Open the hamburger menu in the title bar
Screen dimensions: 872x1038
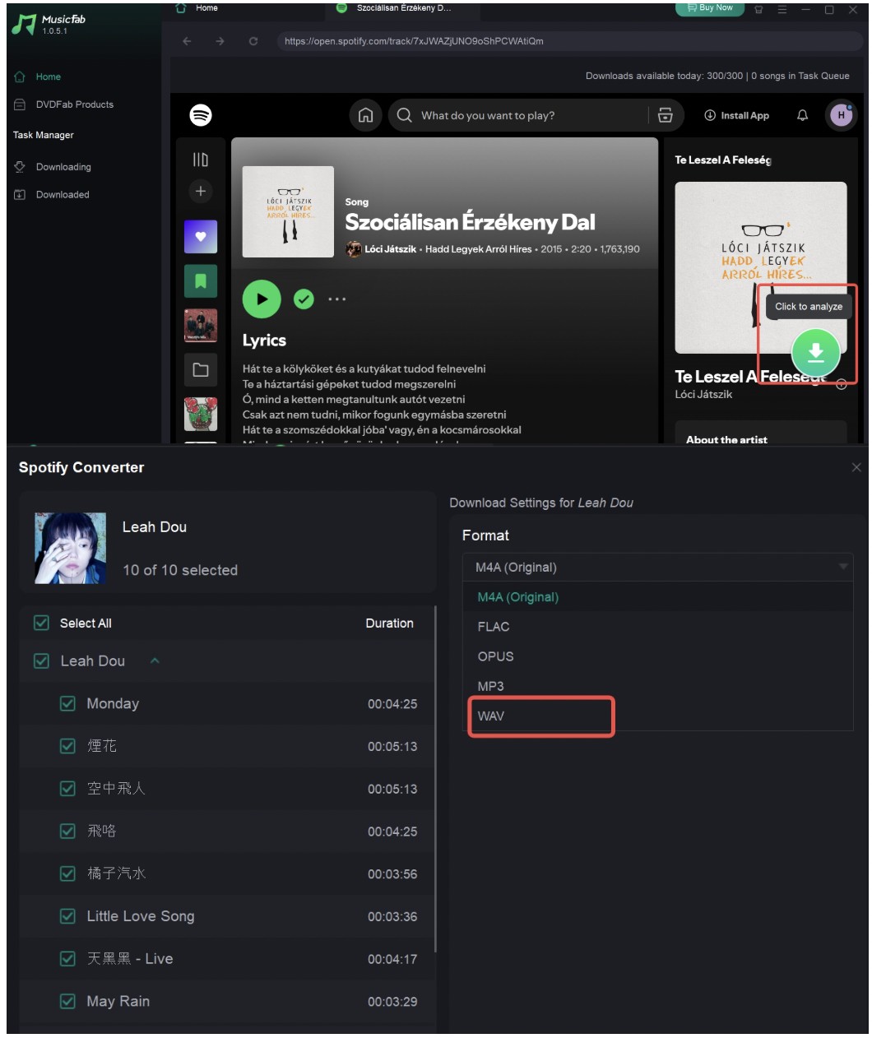pyautogui.click(x=782, y=9)
